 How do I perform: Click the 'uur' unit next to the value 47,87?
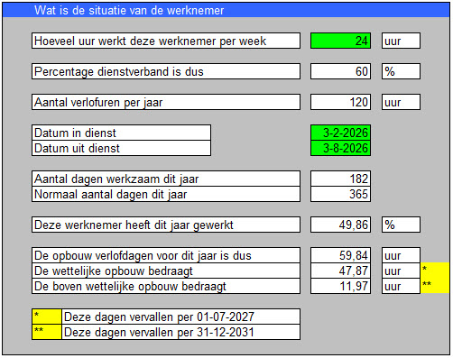401,271
